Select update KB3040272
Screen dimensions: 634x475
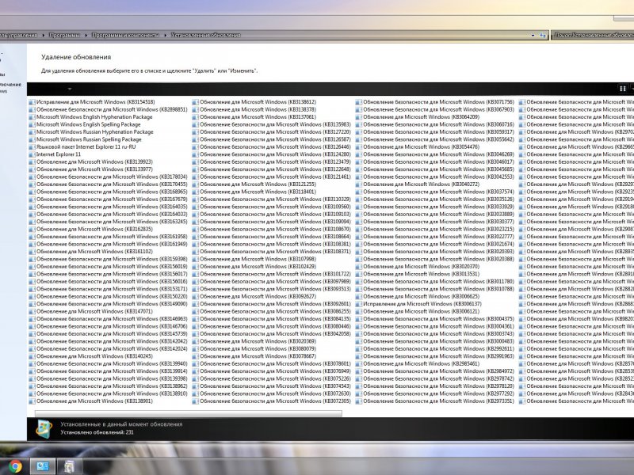point(418,184)
